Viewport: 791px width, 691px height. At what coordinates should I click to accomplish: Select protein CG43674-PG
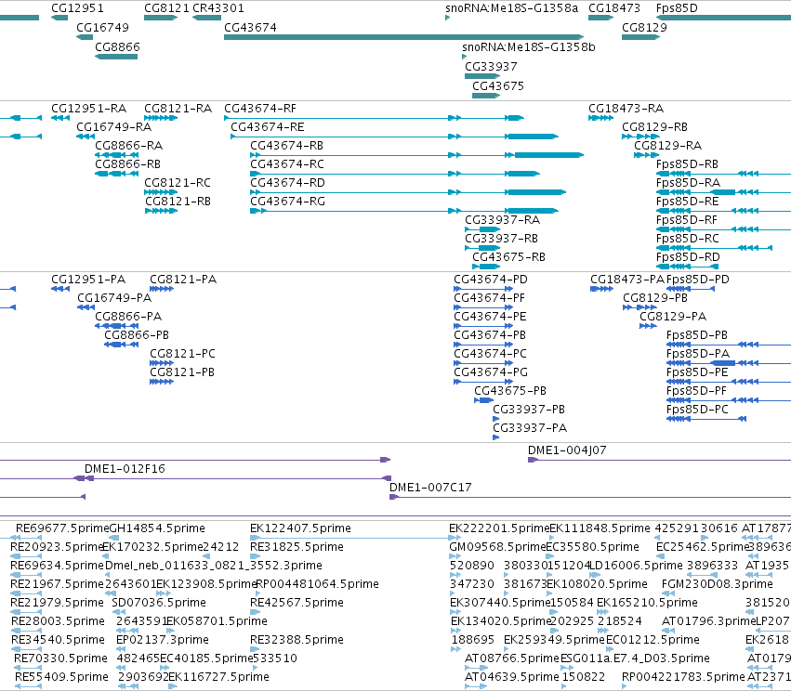[x=483, y=382]
